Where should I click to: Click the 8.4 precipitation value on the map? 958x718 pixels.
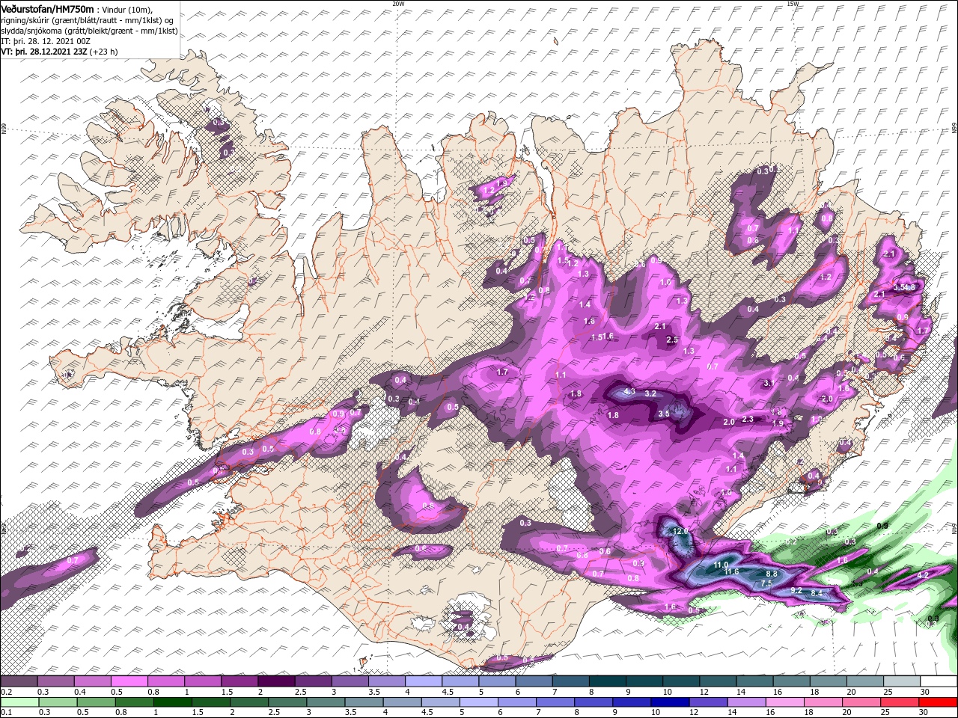point(817,593)
